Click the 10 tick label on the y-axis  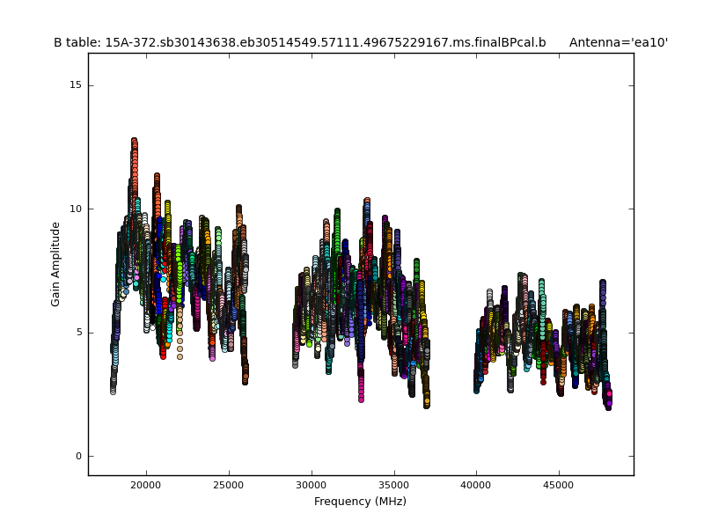pyautogui.click(x=75, y=209)
